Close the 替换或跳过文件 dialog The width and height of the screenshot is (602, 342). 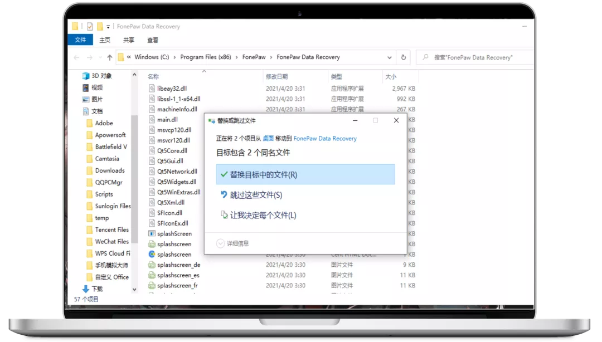click(396, 120)
